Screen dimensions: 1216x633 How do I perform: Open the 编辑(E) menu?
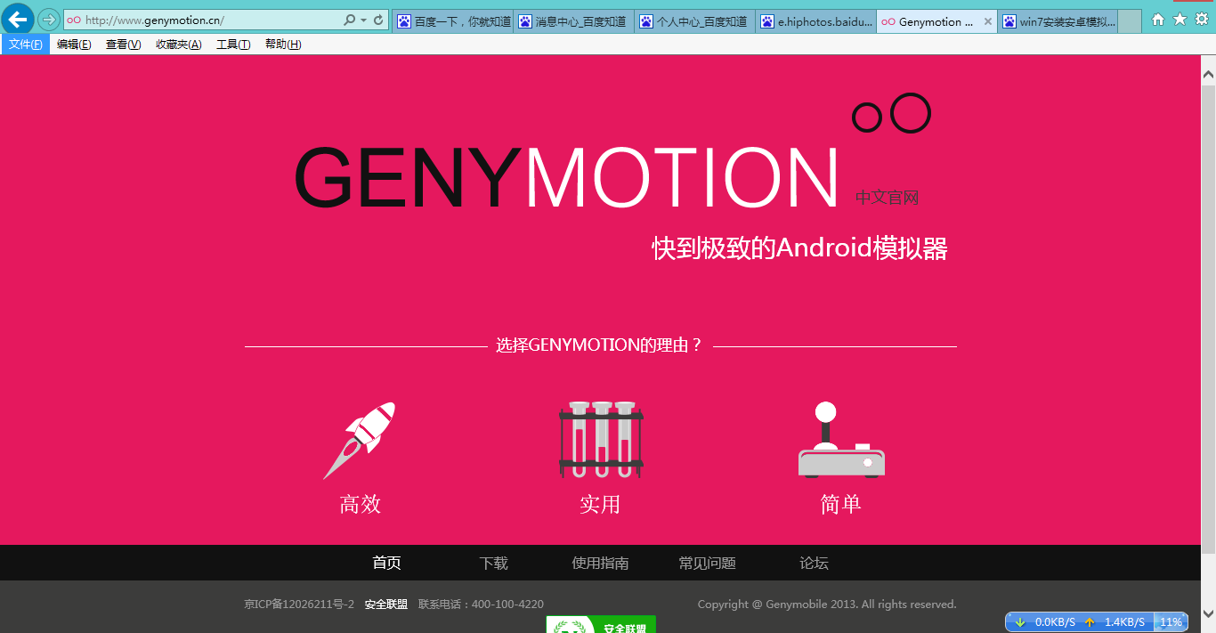[74, 45]
